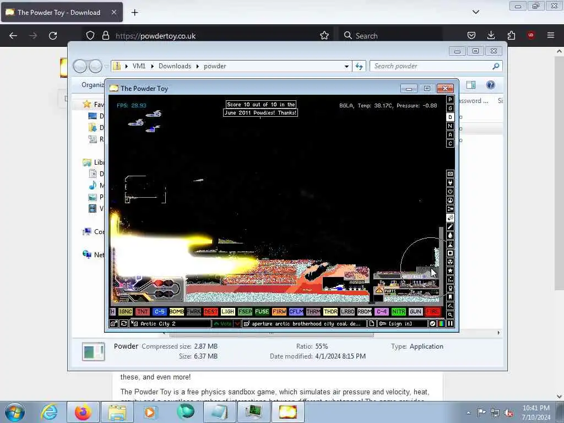
Task: Select the THRM element
Action: 313,312
